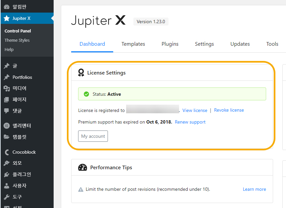Click the green Active status checkmark icon
This screenshot has width=286, height=208.
click(x=86, y=94)
